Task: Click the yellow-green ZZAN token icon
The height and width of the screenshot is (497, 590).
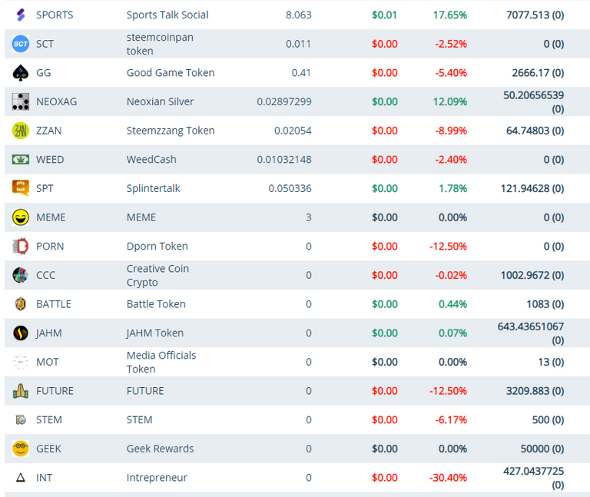Action: [21, 131]
